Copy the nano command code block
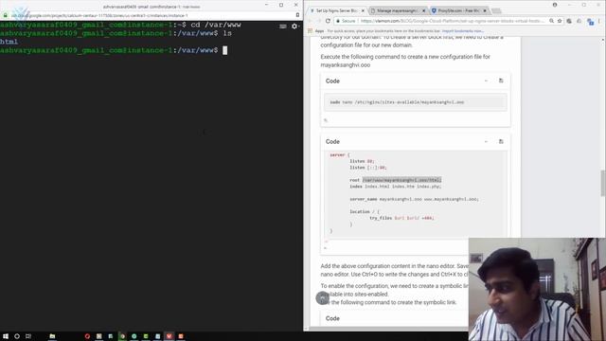 [x=501, y=81]
